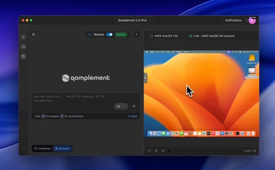
Task: Pause the live session playback
Action: tap(156, 151)
